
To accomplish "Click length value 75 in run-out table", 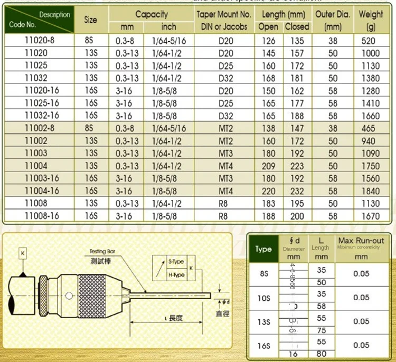I will click(x=321, y=330).
